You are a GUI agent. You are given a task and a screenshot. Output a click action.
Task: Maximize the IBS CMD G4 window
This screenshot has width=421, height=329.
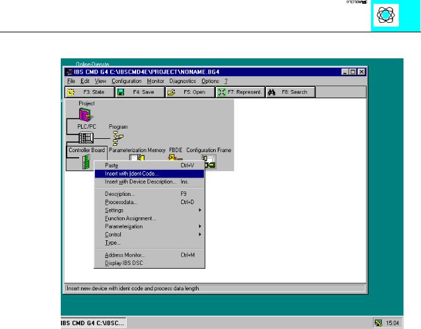(353, 72)
